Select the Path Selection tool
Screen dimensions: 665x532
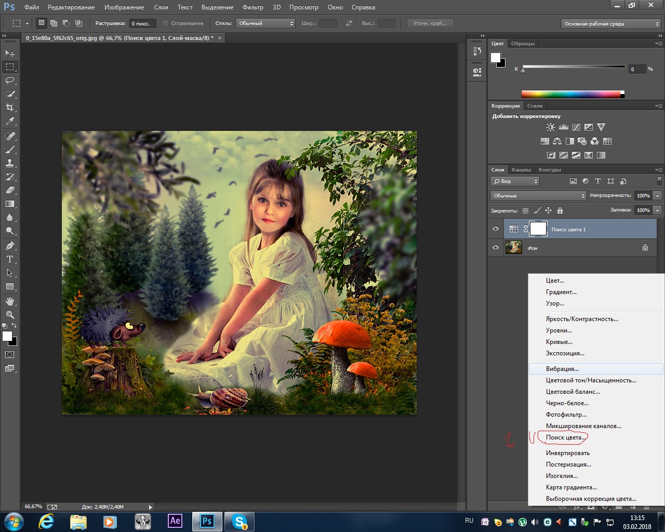[x=10, y=273]
